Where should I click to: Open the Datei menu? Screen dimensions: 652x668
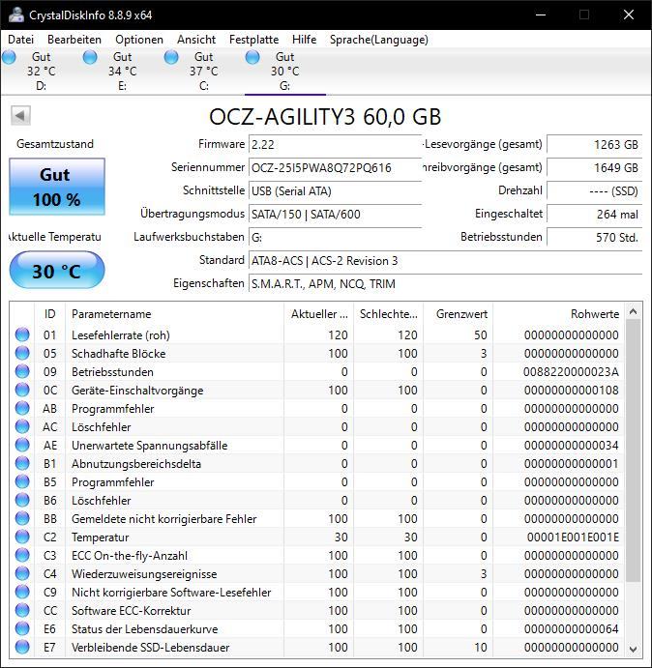pyautogui.click(x=20, y=40)
